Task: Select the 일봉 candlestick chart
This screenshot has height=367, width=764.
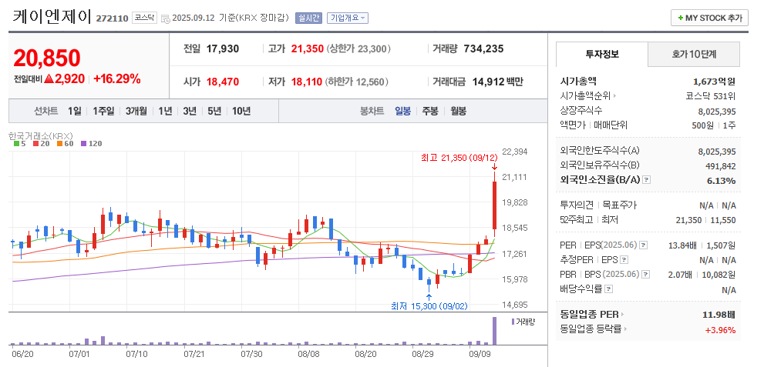Action: [403, 112]
